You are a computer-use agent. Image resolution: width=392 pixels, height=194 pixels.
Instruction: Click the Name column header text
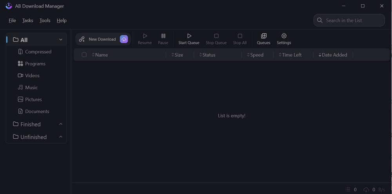click(102, 55)
